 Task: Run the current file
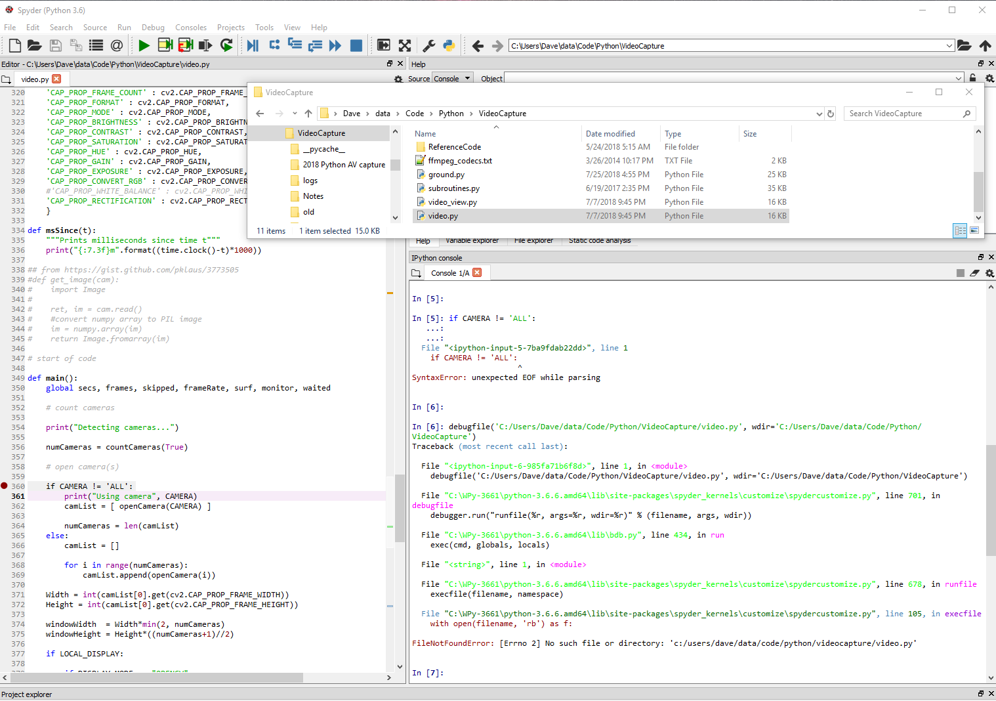click(144, 45)
